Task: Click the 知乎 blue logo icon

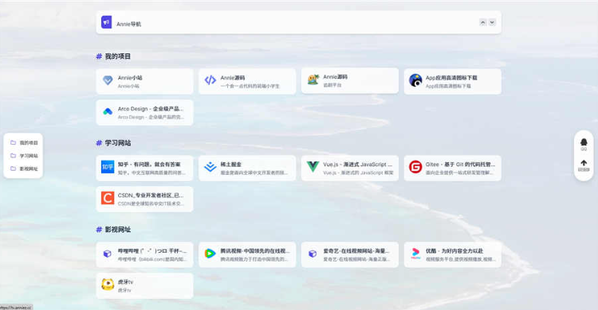Action: coord(108,167)
